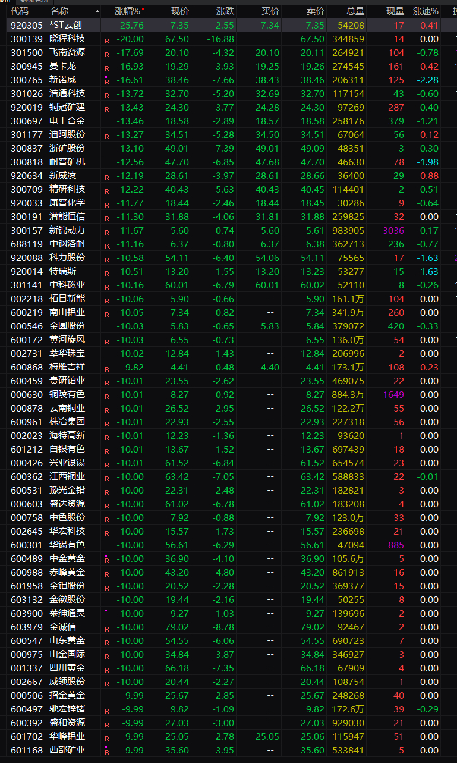Screen dimensions: 457x763
Task: Select the 拓日新能 stock name
Action: pyautogui.click(x=67, y=299)
